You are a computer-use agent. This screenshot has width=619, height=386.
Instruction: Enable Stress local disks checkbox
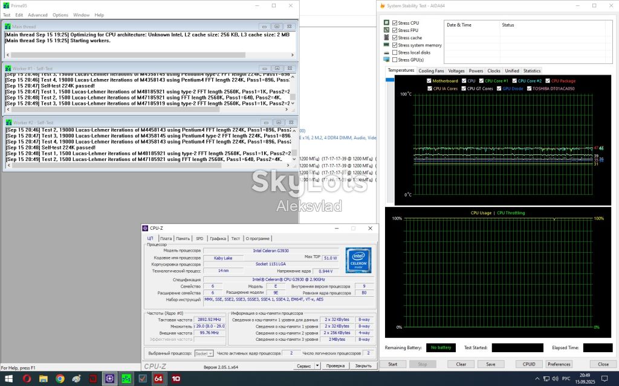click(395, 52)
